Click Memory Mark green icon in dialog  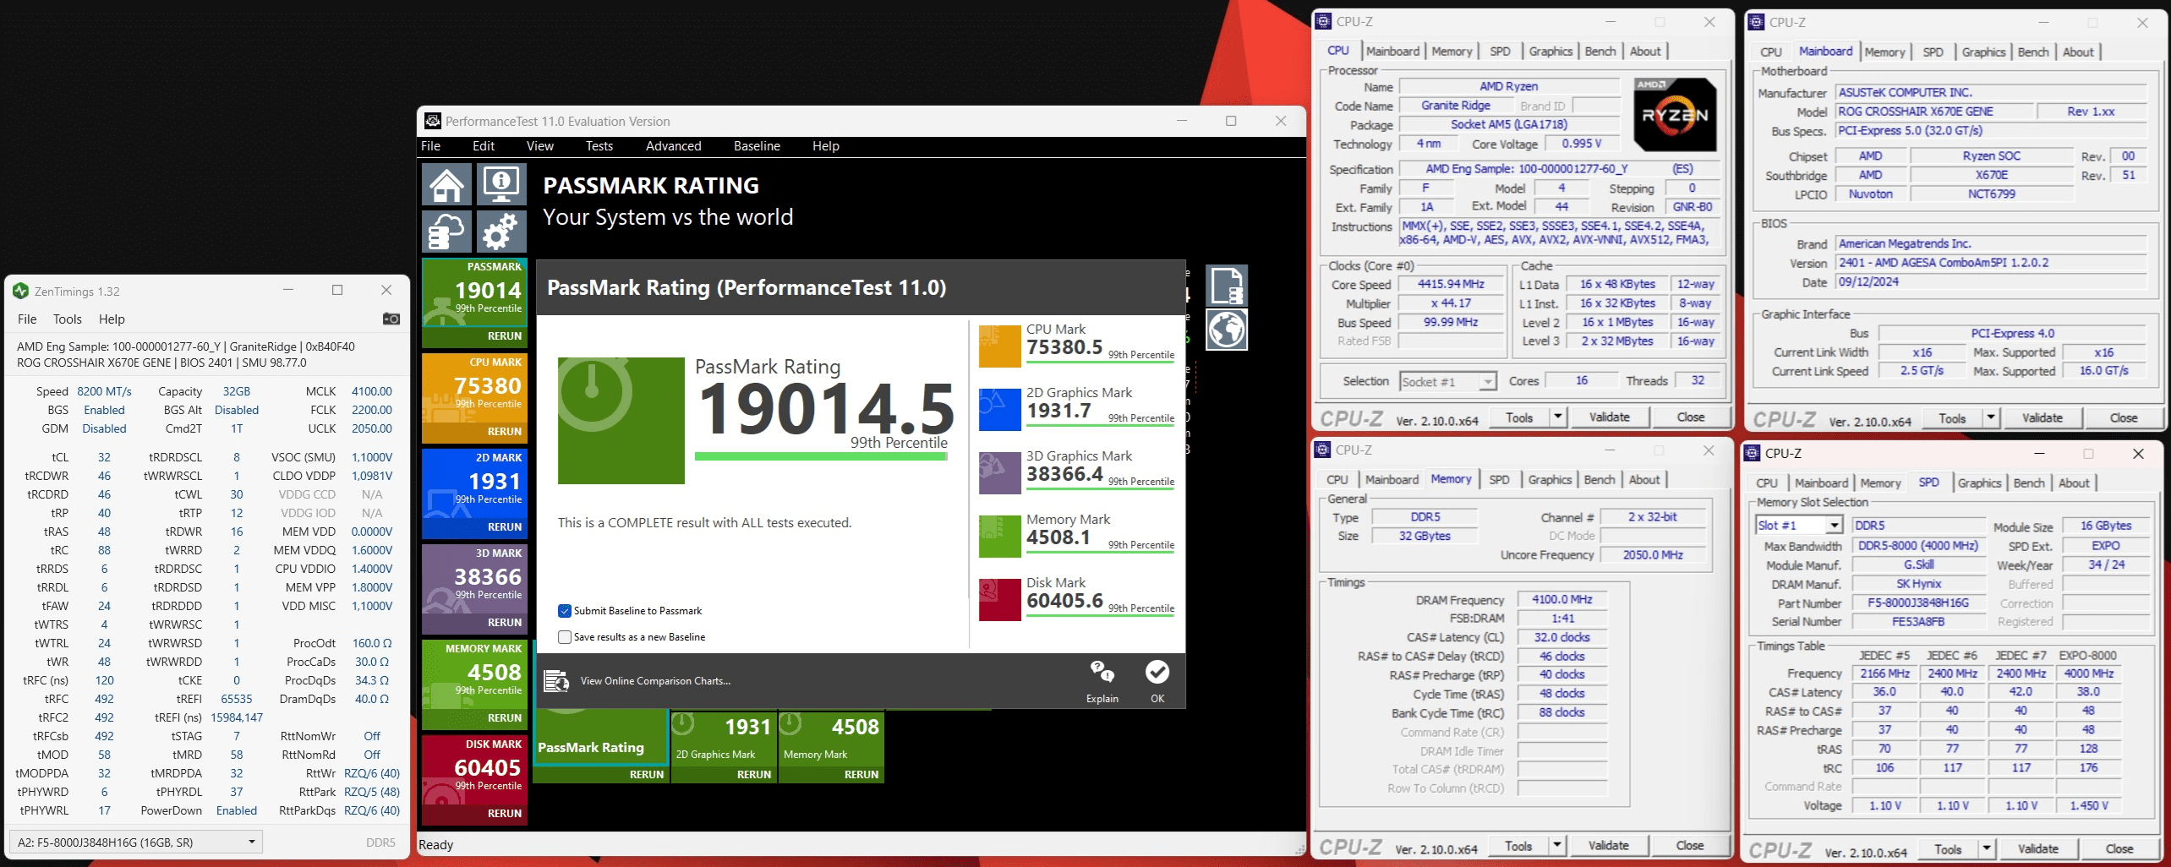(x=1000, y=537)
